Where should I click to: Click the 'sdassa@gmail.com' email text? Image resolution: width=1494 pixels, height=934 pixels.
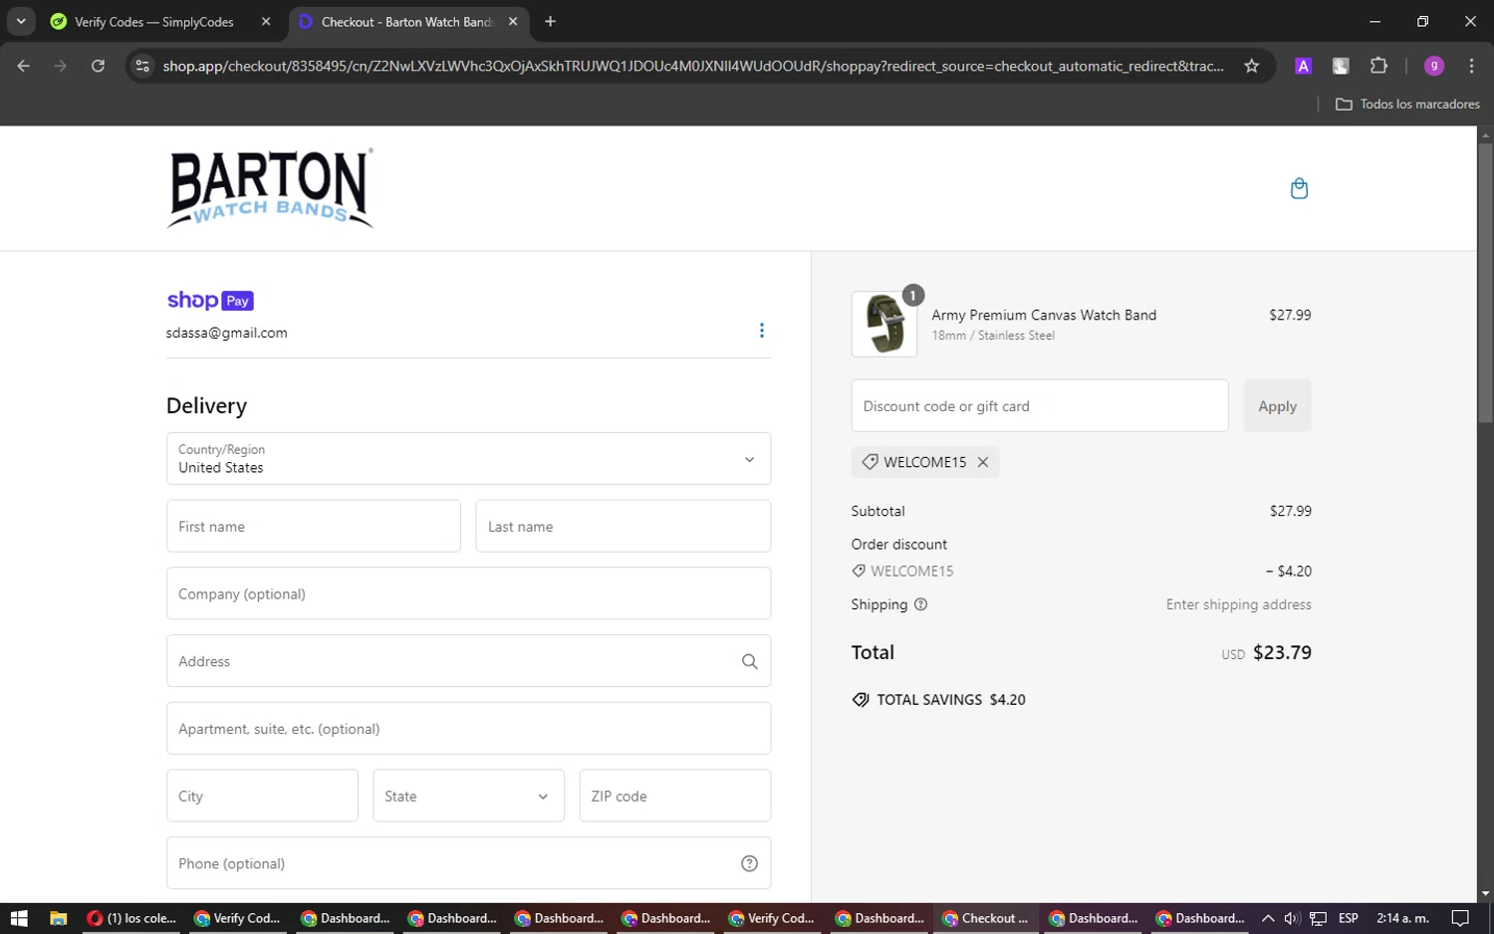coord(227,333)
